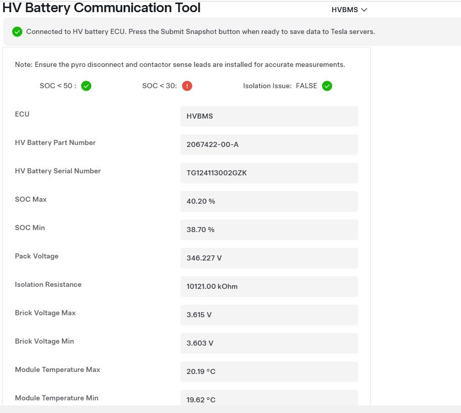Click the Connected to HV battery ECU message
The height and width of the screenshot is (413, 461).
200,31
